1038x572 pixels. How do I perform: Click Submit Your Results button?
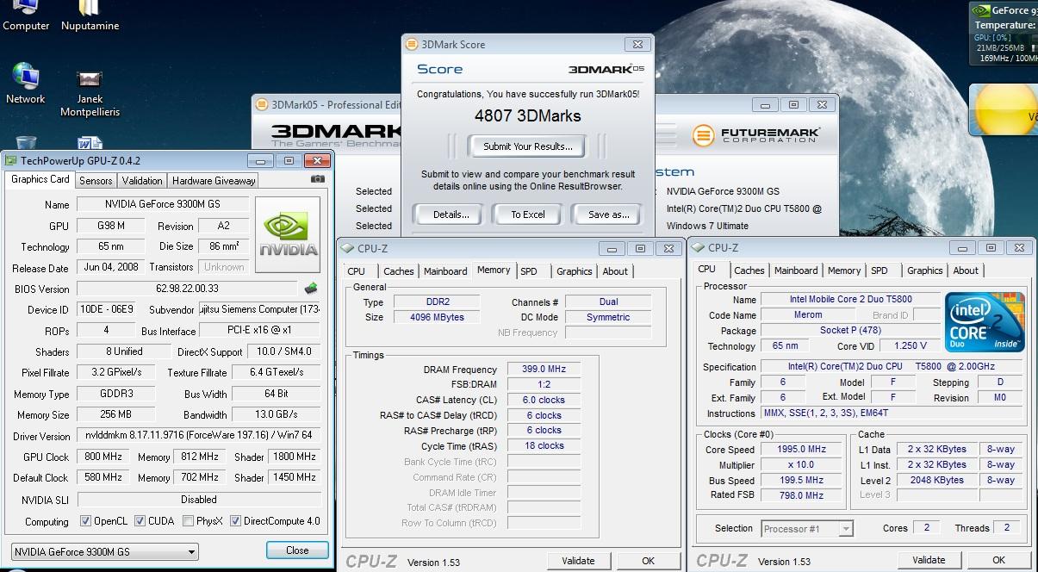click(527, 146)
